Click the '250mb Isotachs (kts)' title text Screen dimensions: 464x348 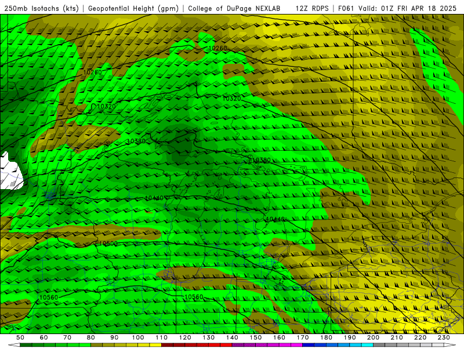[x=41, y=9]
